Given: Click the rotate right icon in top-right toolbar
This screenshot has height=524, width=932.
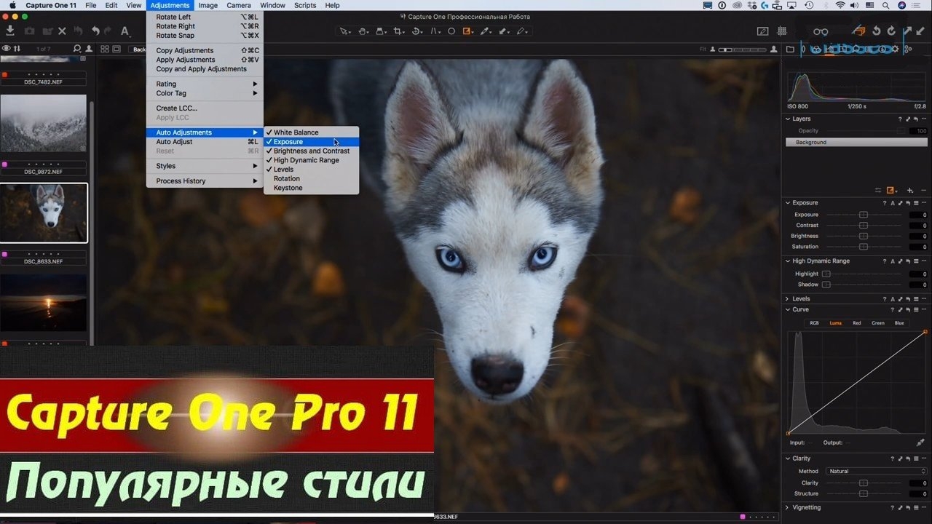Looking at the screenshot, I should [x=892, y=31].
